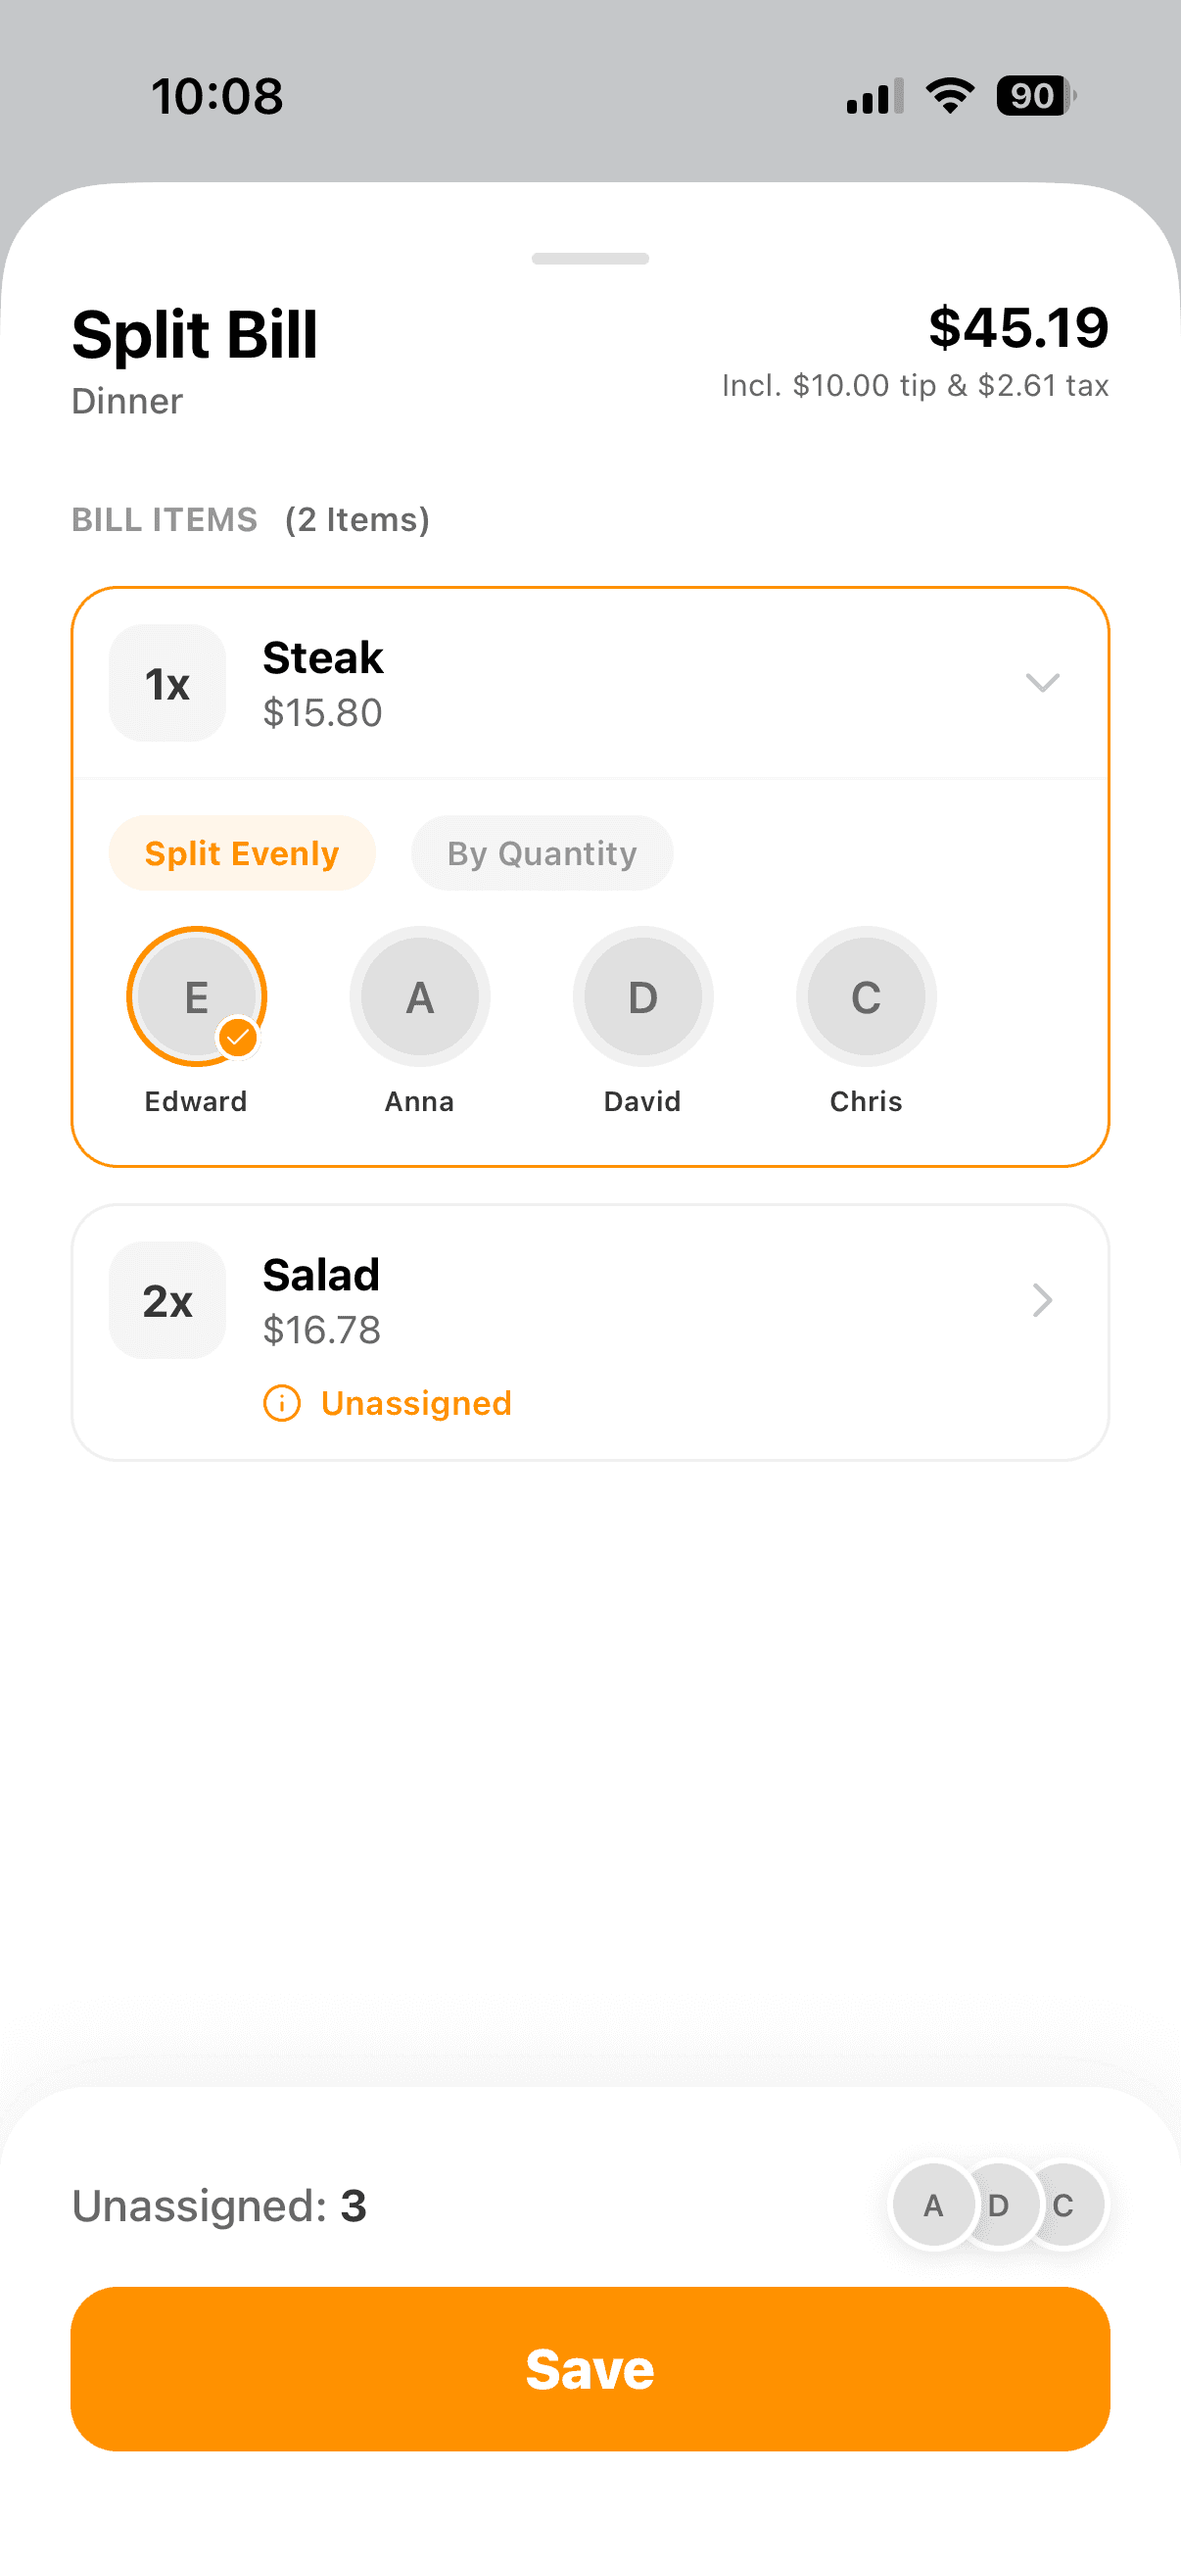Tap the 2x quantity badge for Salad

point(167,1300)
